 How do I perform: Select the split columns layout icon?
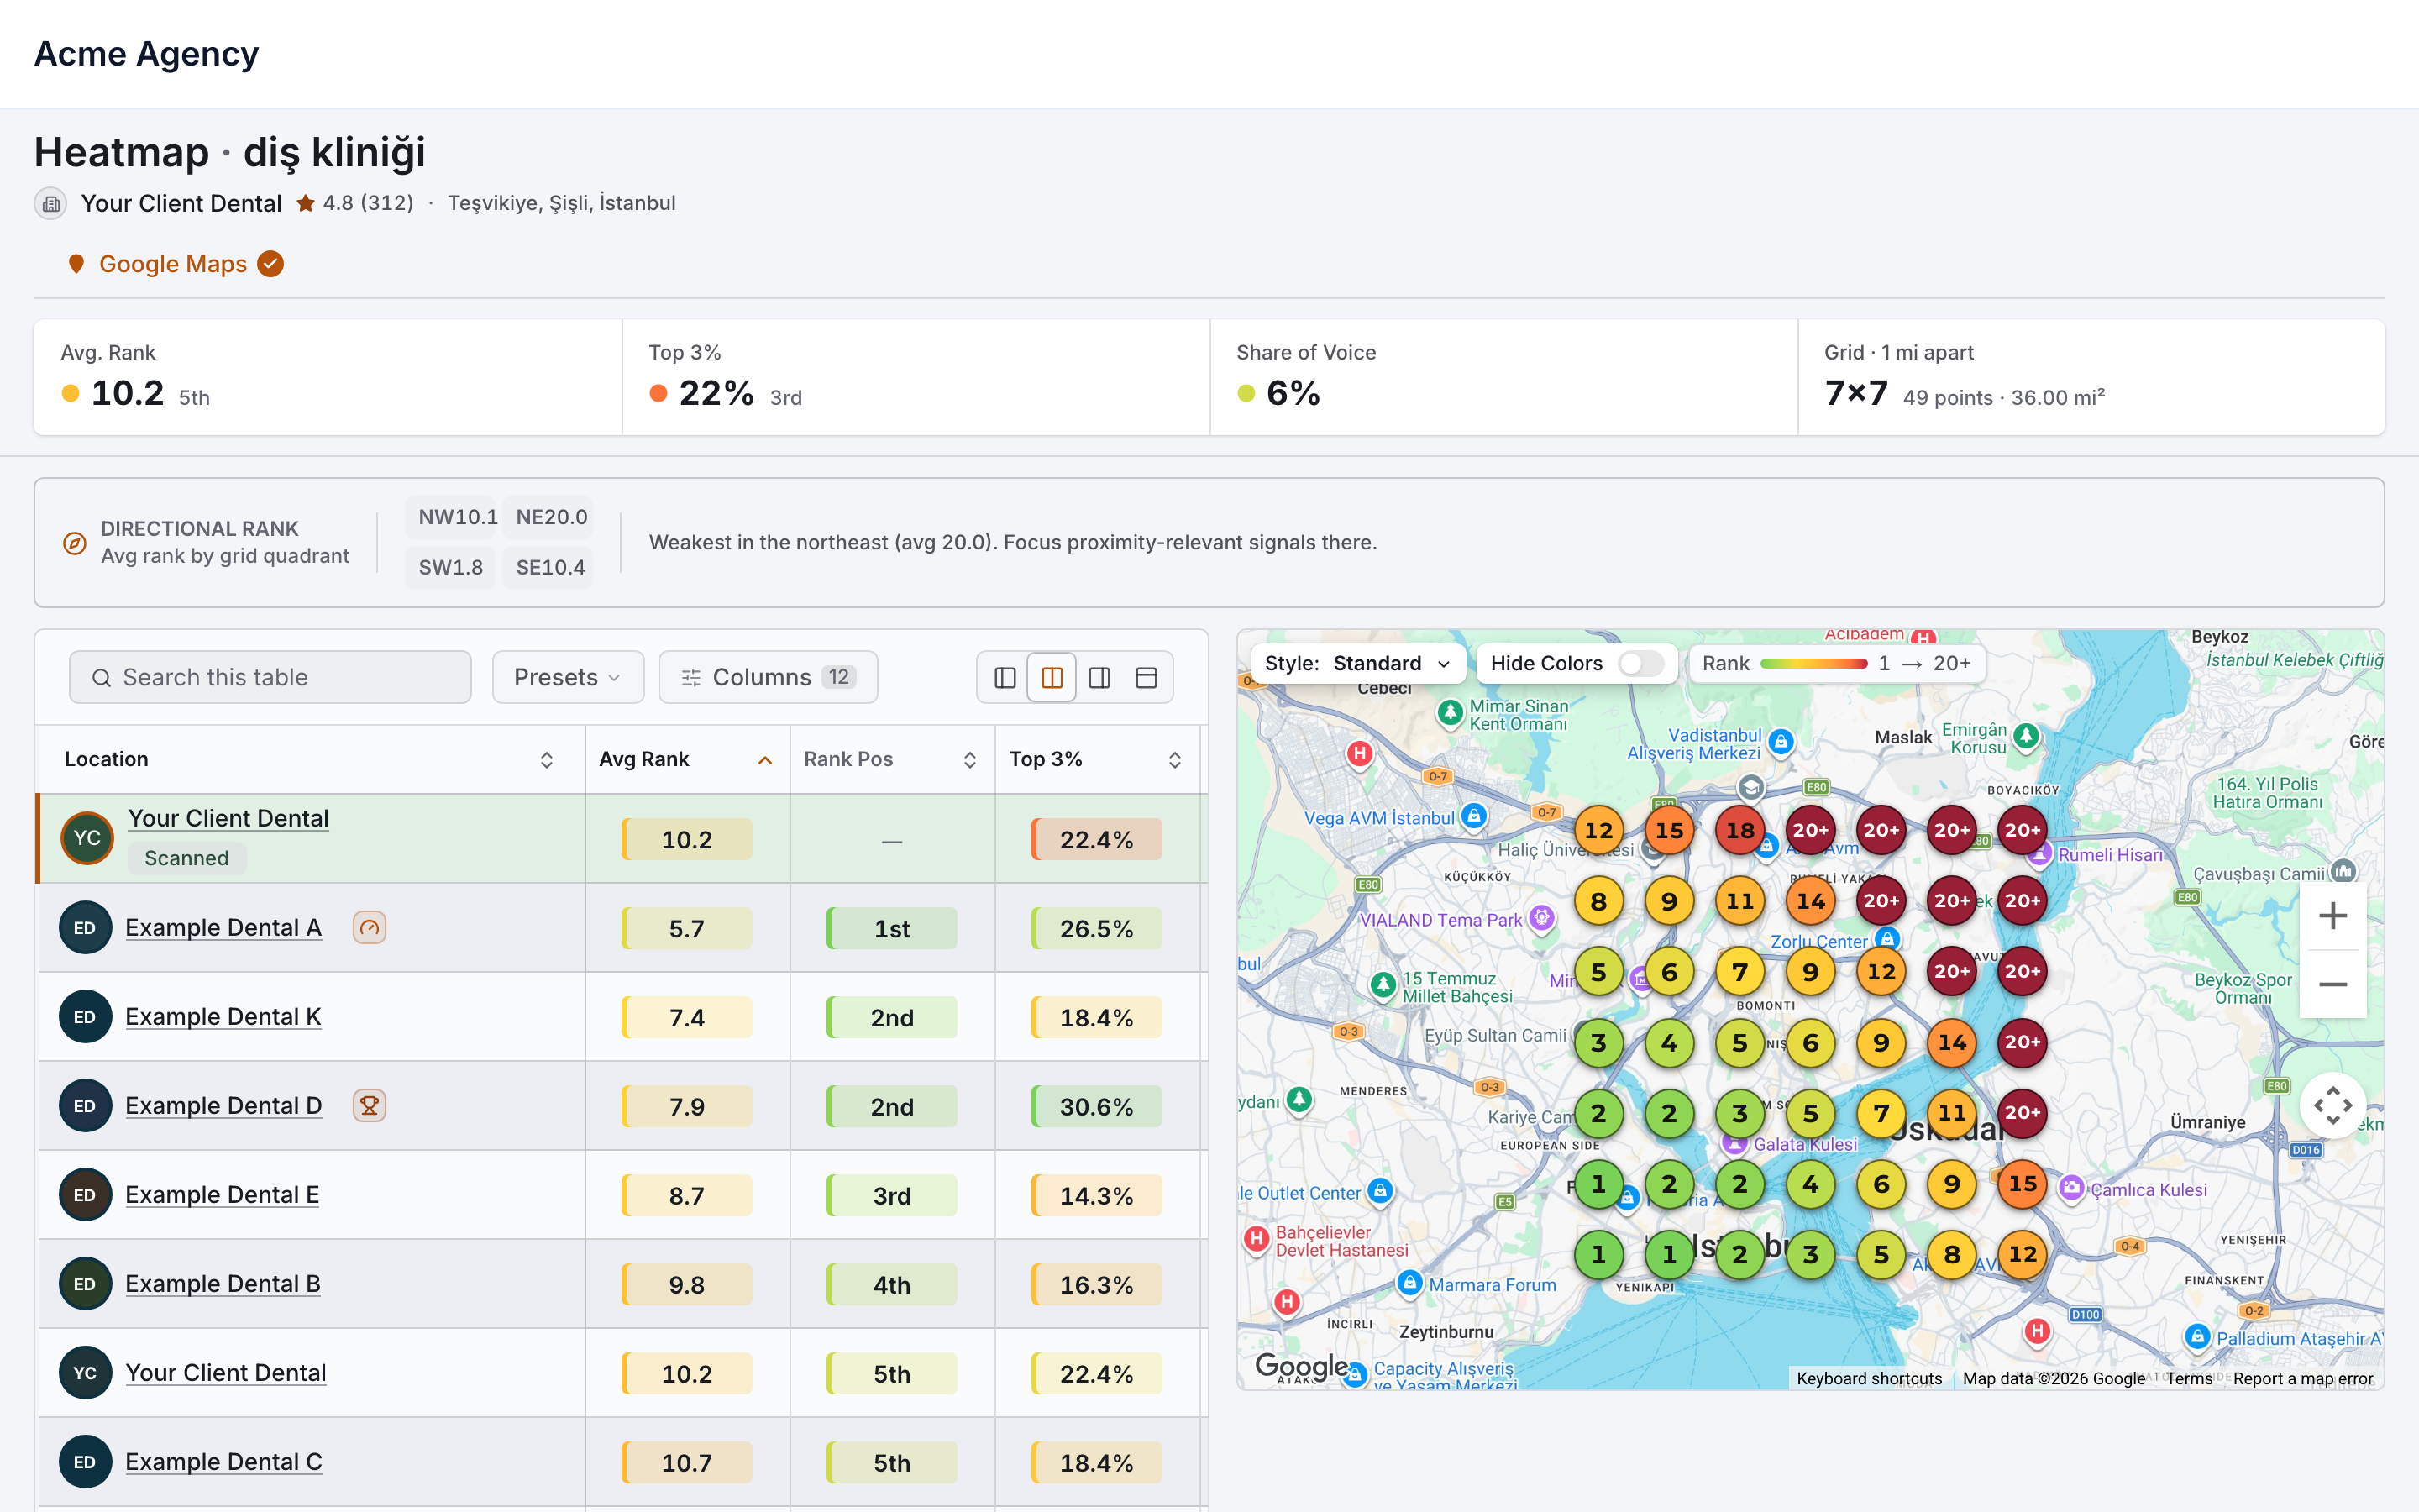click(1052, 678)
